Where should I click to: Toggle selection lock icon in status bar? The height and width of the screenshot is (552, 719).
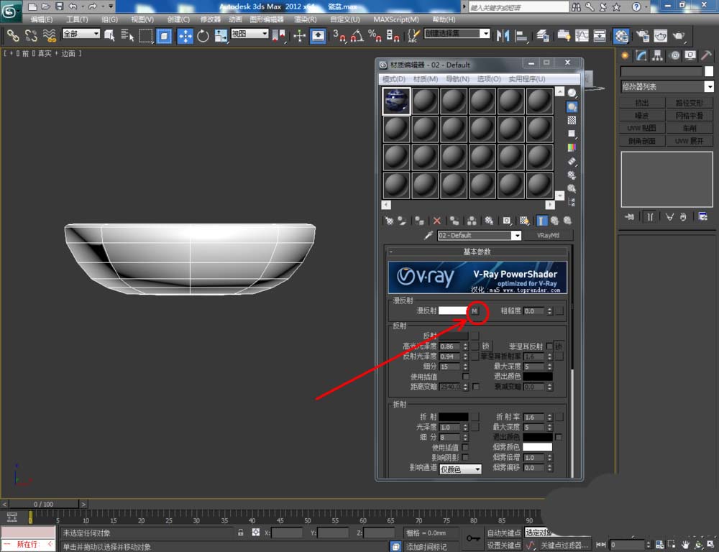click(x=240, y=533)
